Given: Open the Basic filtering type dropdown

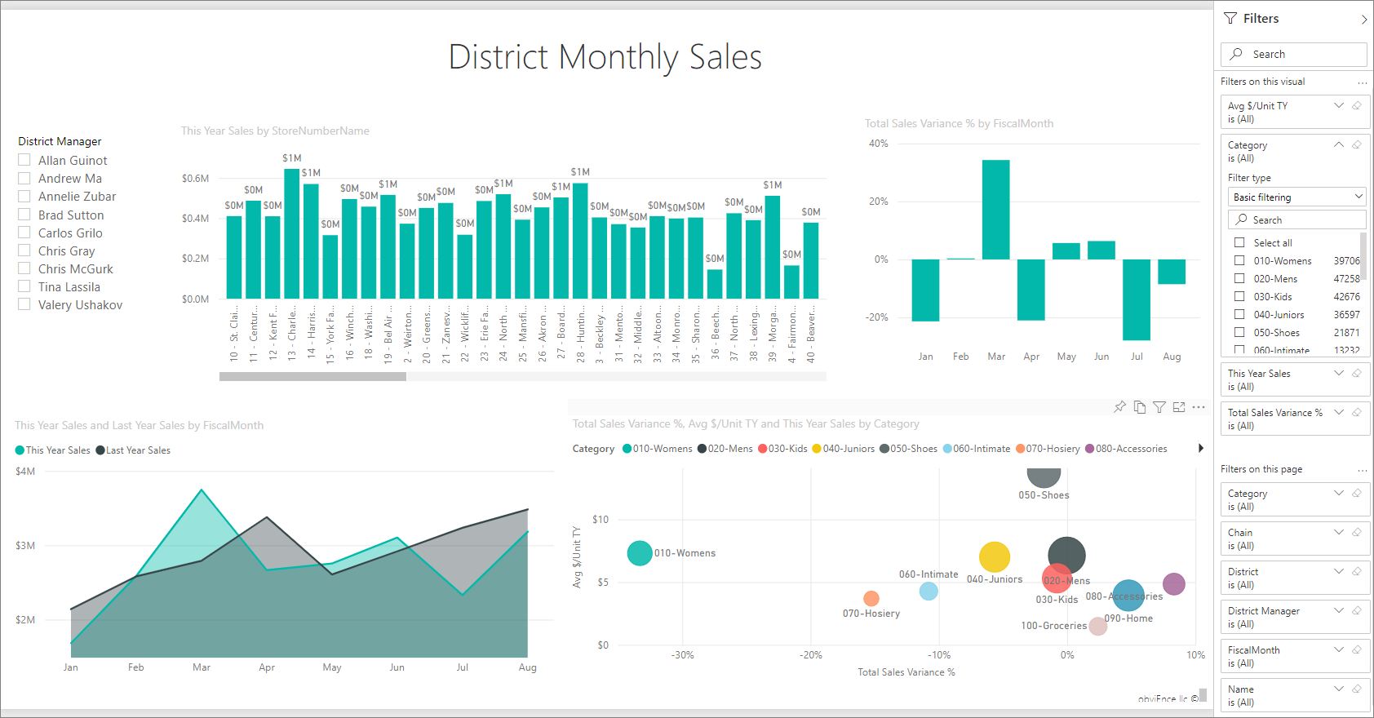Looking at the screenshot, I should [1296, 197].
